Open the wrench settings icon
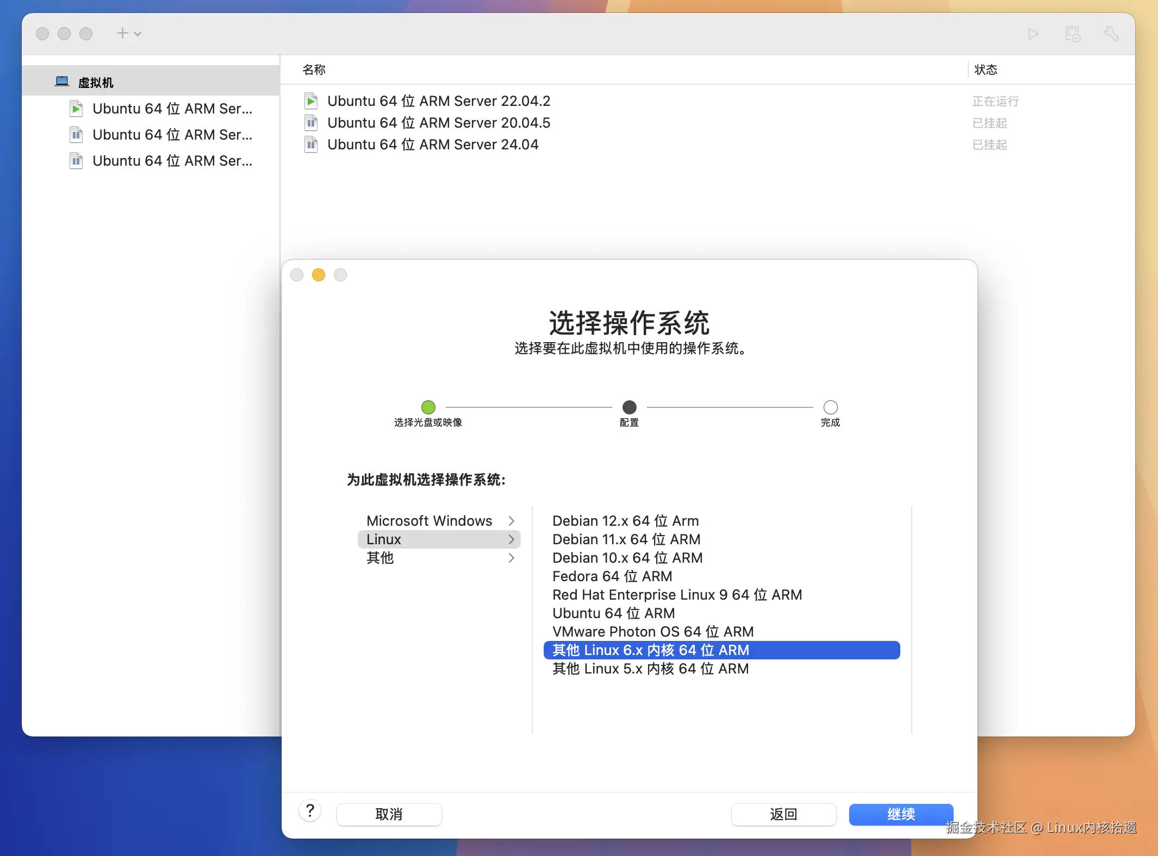 tap(1111, 34)
